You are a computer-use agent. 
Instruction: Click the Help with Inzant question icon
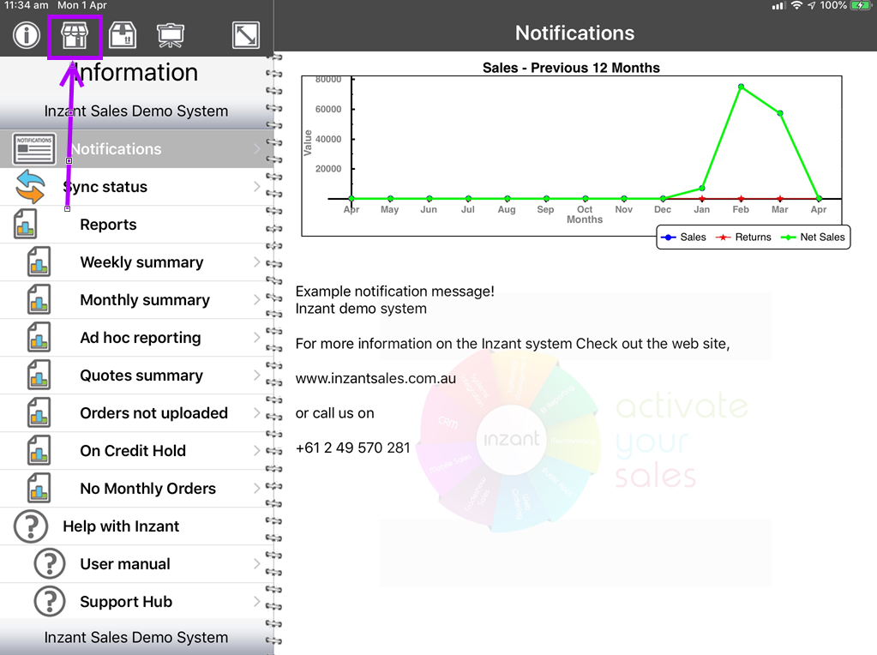tap(31, 526)
